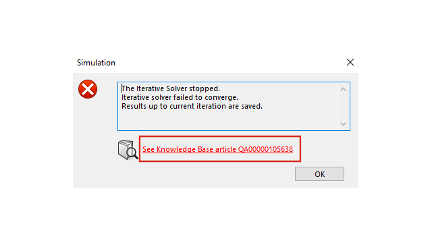The width and height of the screenshot is (432, 243).
Task: Click the word 'Results' in the message
Action: (x=134, y=107)
